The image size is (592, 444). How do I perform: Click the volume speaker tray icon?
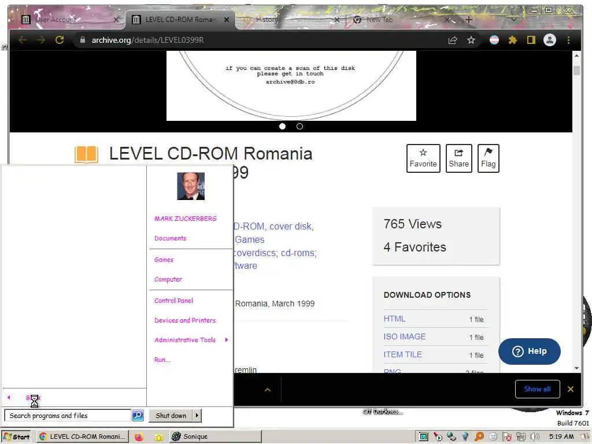(534, 437)
